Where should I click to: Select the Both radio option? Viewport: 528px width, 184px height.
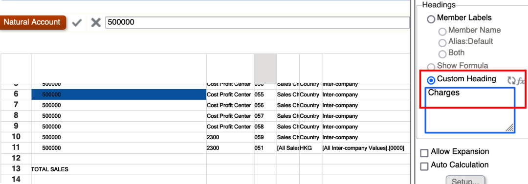pyautogui.click(x=442, y=54)
